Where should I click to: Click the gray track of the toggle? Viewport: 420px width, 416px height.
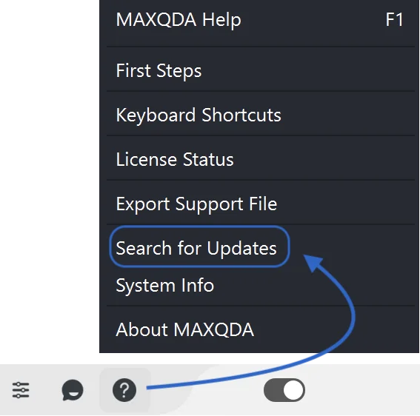click(273, 390)
